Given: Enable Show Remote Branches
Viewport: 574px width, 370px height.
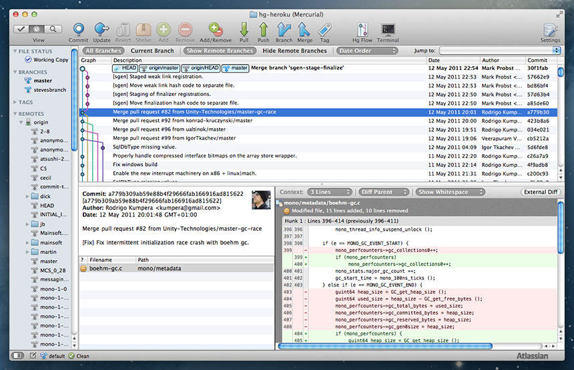Looking at the screenshot, I should pos(220,51).
